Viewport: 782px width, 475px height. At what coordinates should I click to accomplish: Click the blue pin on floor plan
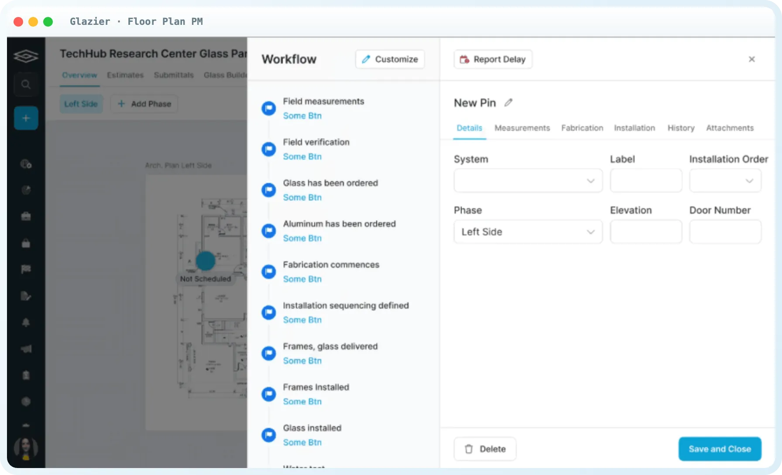[205, 261]
